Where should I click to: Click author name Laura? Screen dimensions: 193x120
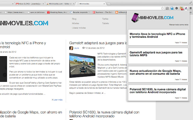pyautogui.click(x=76, y=48)
